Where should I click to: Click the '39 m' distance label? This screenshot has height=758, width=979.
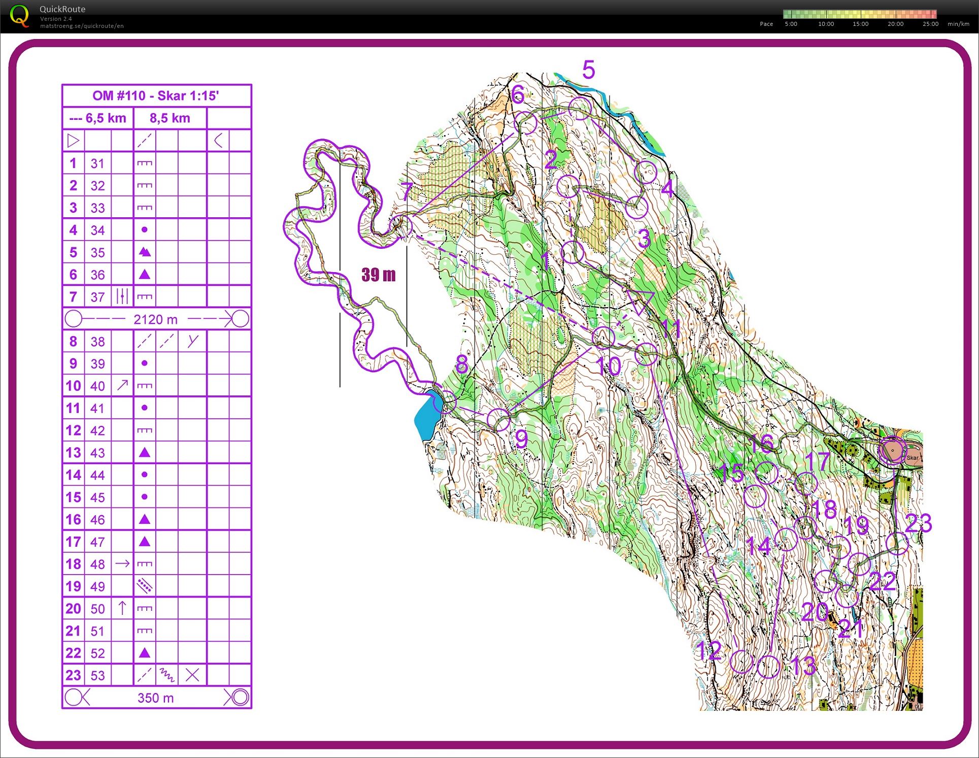coord(378,275)
